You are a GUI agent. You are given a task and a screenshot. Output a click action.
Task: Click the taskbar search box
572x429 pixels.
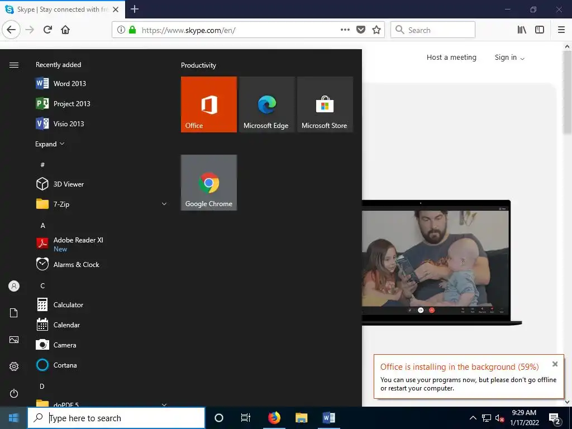click(x=116, y=418)
